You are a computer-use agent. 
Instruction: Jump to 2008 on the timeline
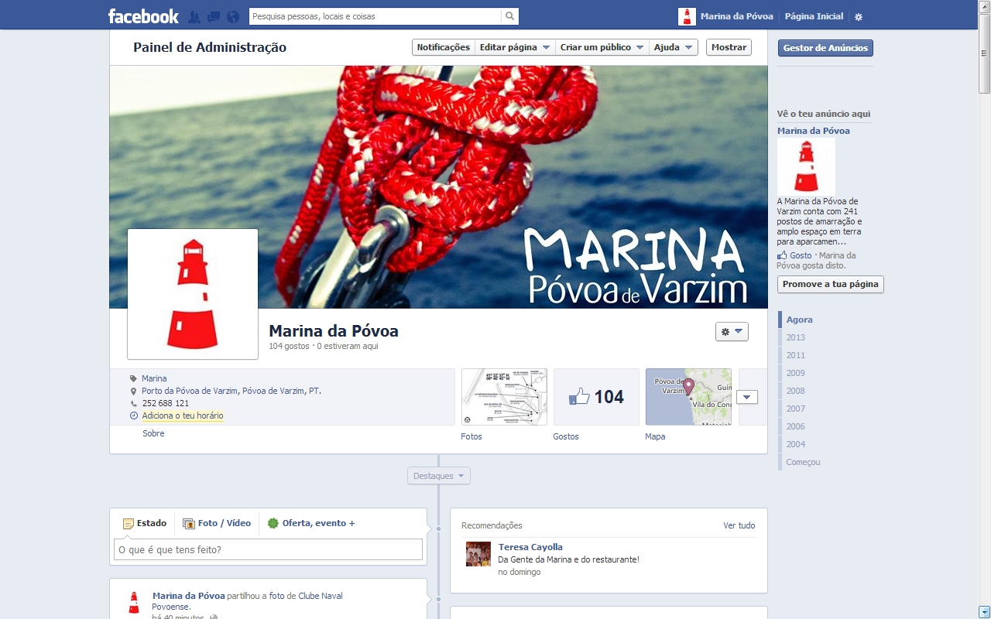click(x=795, y=391)
